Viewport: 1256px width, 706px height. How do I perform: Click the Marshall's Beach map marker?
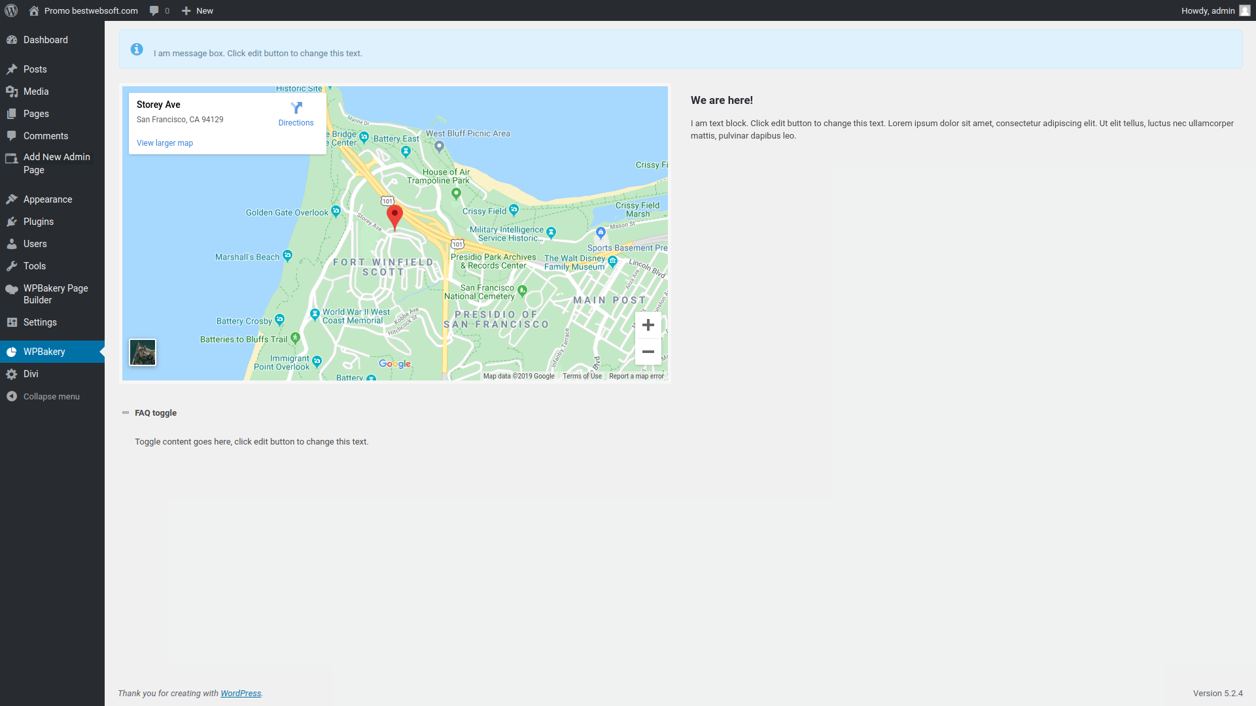point(287,255)
